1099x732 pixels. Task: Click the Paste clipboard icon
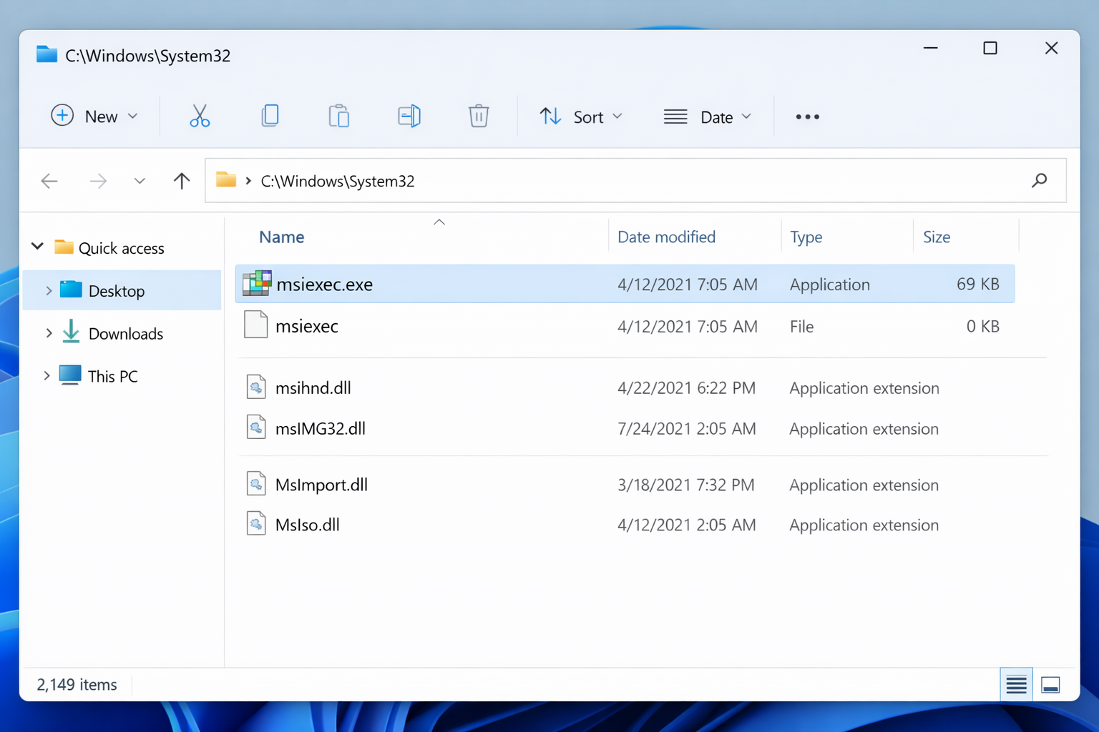coord(338,116)
